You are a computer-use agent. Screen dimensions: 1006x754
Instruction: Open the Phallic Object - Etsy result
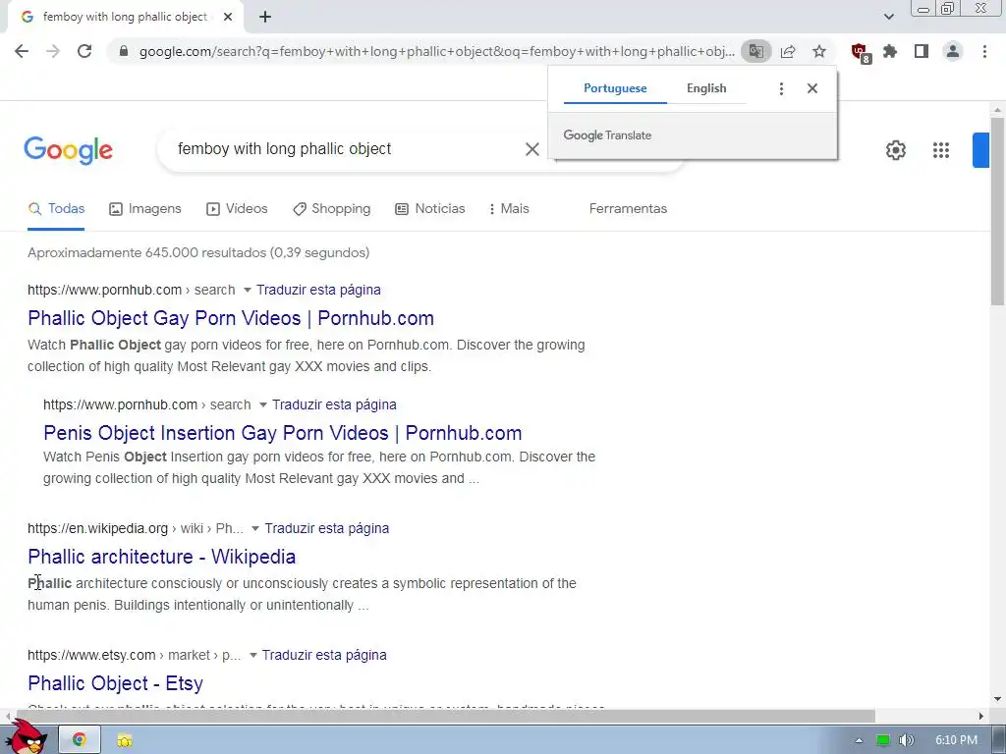[116, 683]
